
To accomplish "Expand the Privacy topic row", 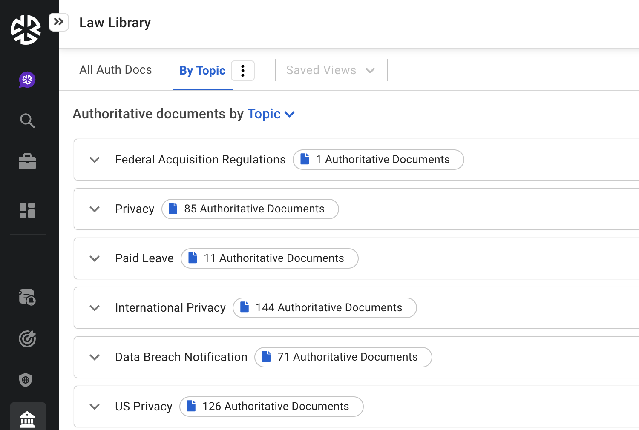I will point(95,209).
